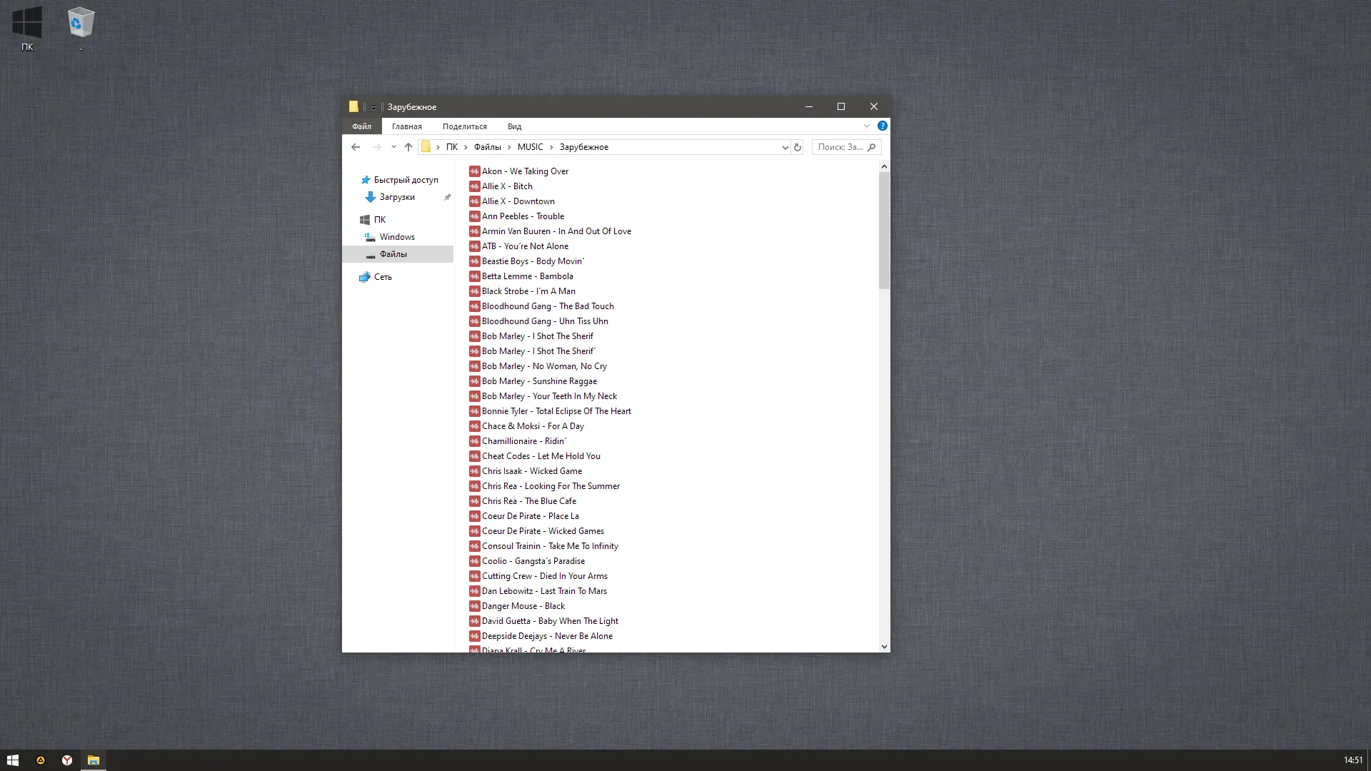The height and width of the screenshot is (771, 1371).
Task: Click the search magnifier icon
Action: coord(871,147)
